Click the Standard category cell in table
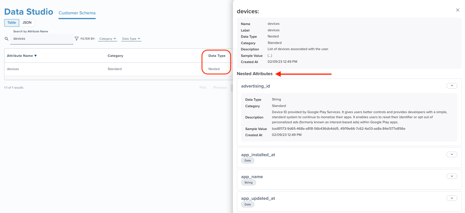This screenshot has height=213, width=465. (115, 69)
